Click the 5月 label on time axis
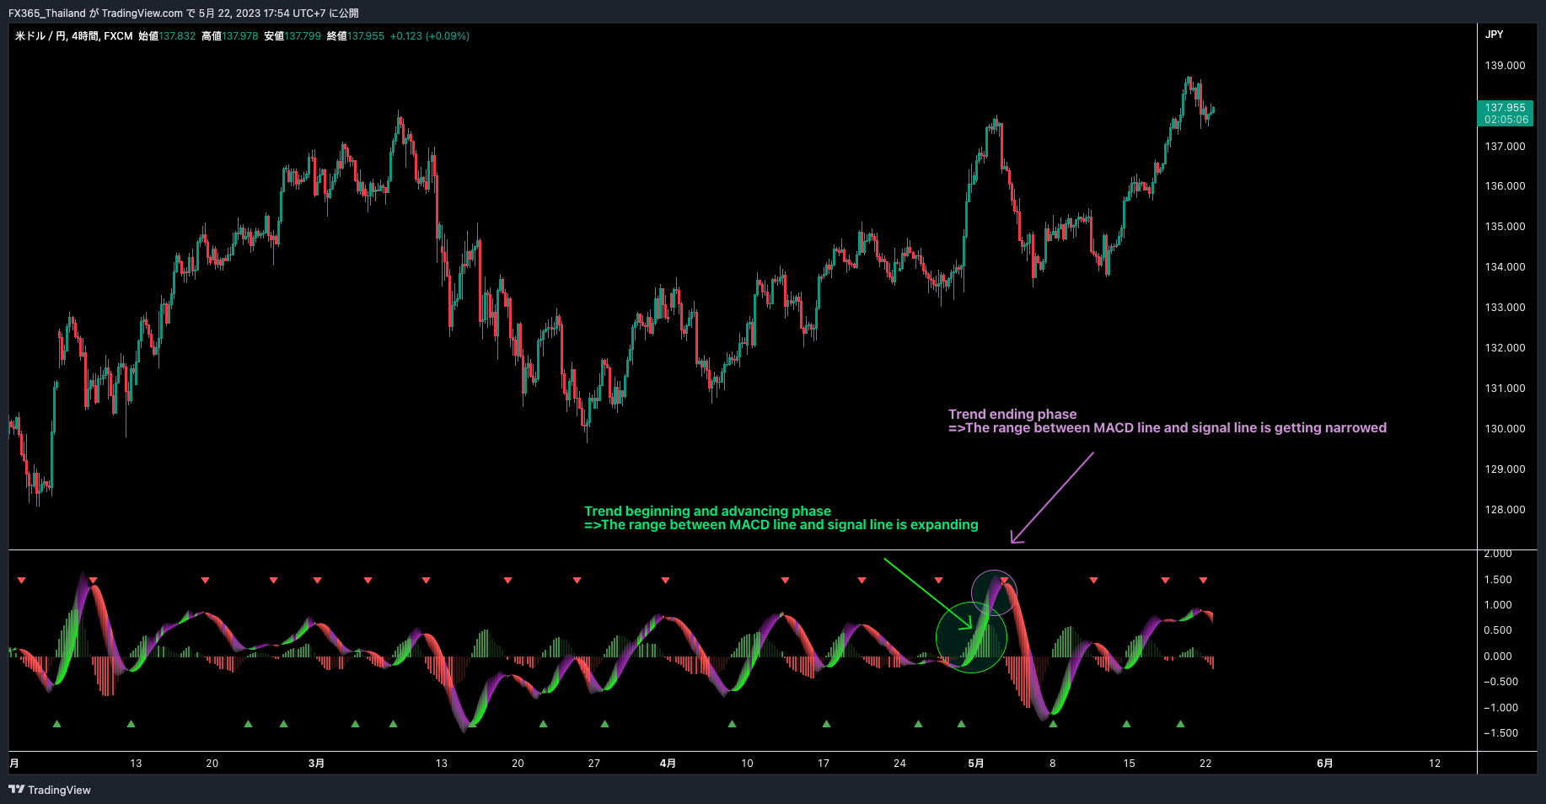The width and height of the screenshot is (1546, 804). 975,764
